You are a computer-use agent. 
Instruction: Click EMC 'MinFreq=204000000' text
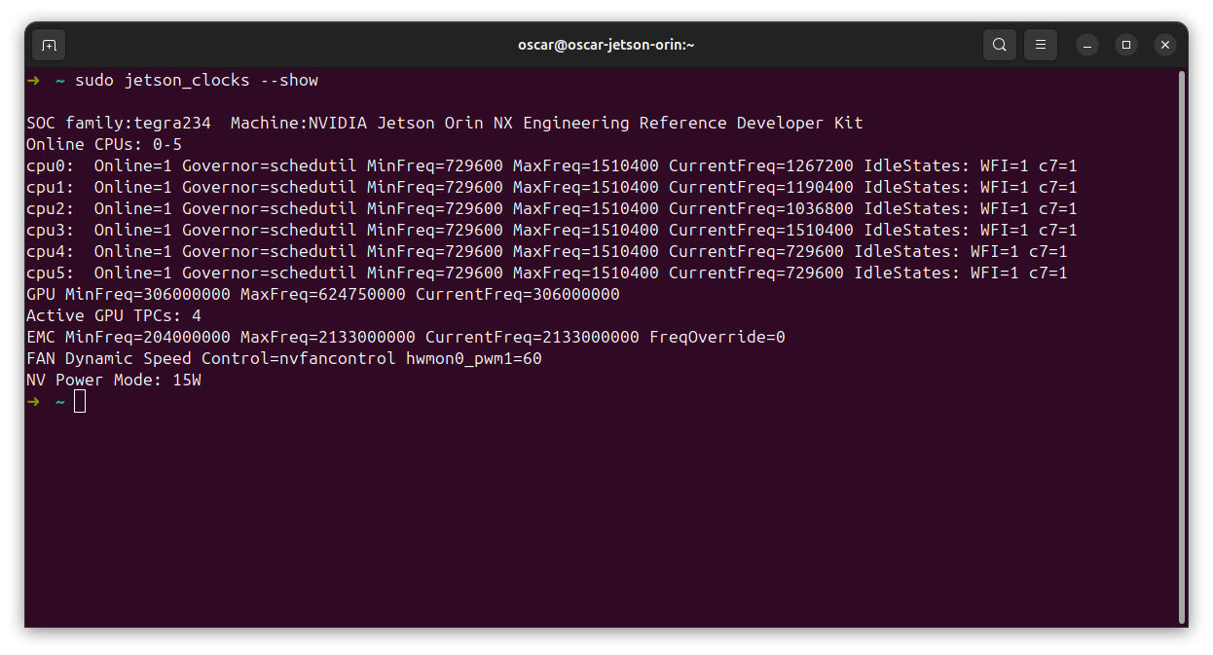(x=148, y=337)
